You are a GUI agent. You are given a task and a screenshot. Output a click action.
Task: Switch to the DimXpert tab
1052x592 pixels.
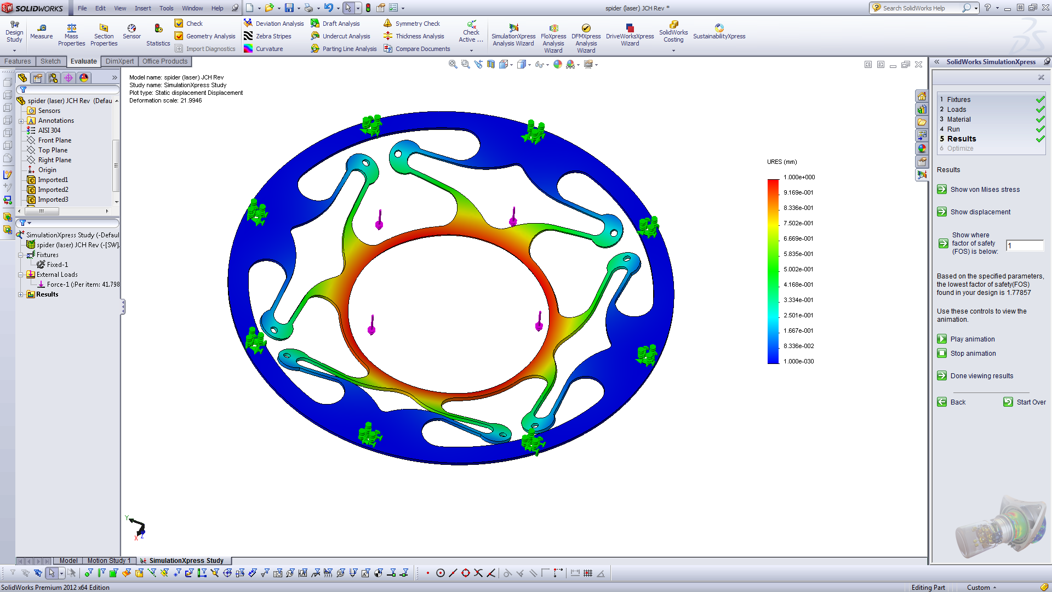119,61
